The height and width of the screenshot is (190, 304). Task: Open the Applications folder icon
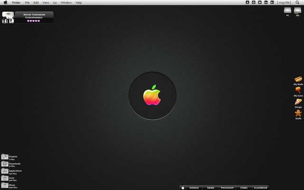point(5,171)
